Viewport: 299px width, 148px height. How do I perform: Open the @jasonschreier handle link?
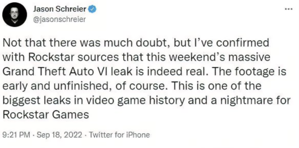click(x=59, y=19)
